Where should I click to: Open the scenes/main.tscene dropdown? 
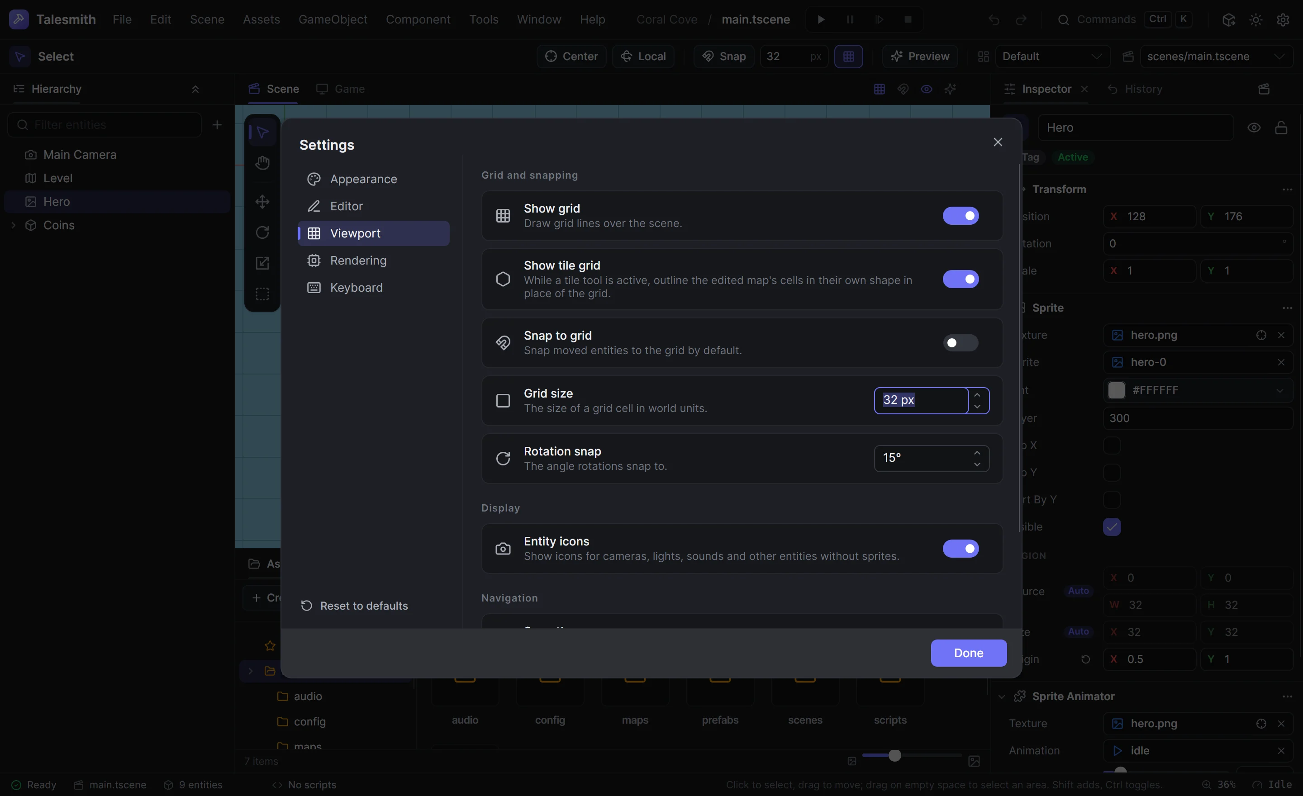[x=1216, y=56]
